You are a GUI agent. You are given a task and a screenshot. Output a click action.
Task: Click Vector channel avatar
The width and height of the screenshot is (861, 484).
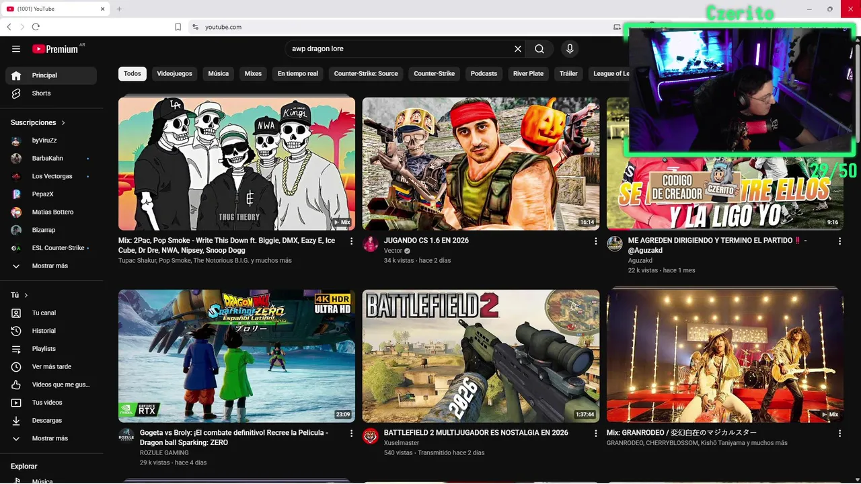(371, 244)
